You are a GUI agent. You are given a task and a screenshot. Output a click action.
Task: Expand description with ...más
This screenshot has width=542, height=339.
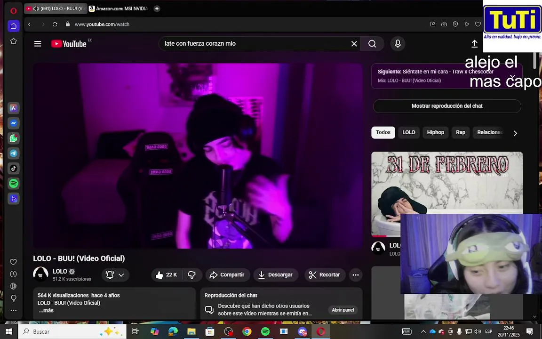[46, 310]
